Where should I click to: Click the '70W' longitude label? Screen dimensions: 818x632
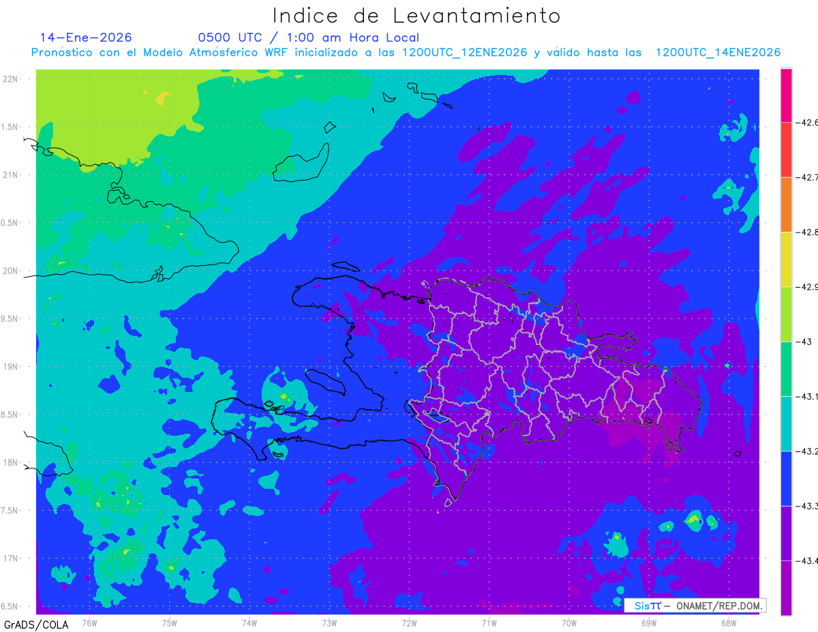(569, 622)
